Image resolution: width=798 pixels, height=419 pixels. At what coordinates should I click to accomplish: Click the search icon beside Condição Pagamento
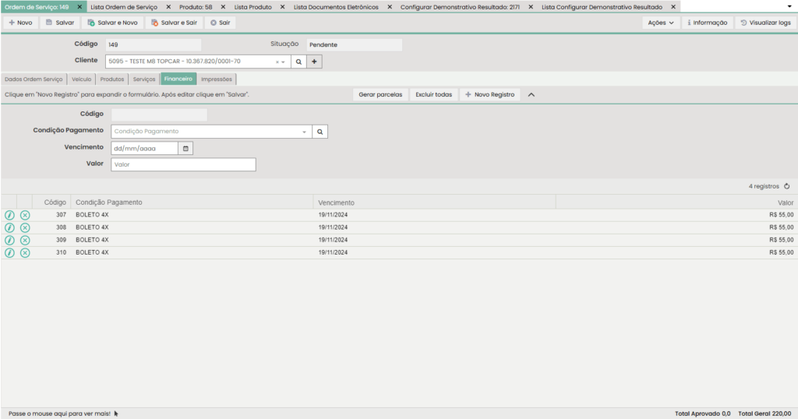320,132
